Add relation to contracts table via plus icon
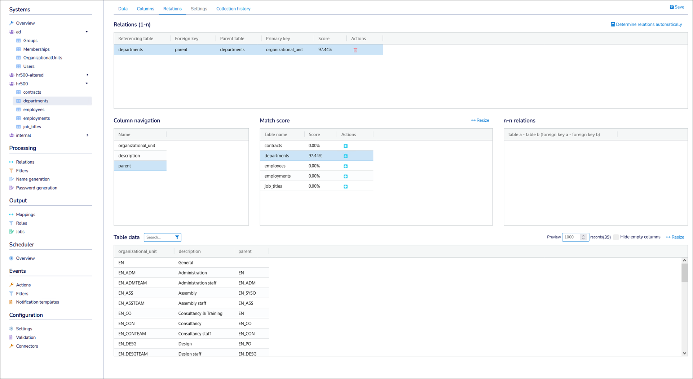693x379 pixels. tap(345, 146)
